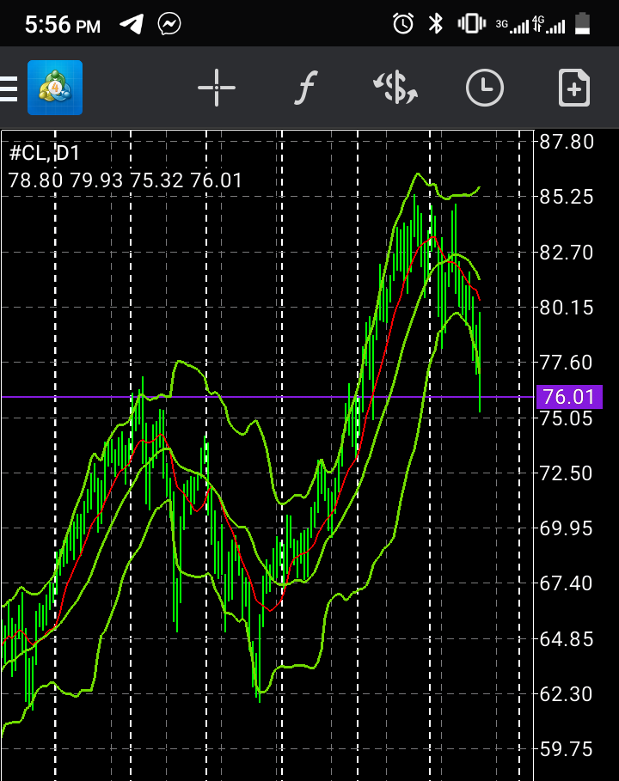Viewport: 619px width, 781px height.
Task: Tap the 87.80 price axis label
Action: 566,142
